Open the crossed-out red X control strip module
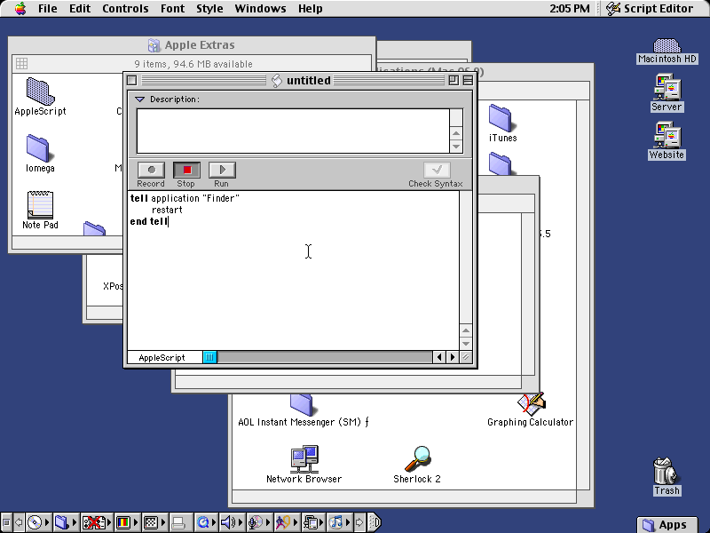Image resolution: width=710 pixels, height=533 pixels. click(x=96, y=522)
